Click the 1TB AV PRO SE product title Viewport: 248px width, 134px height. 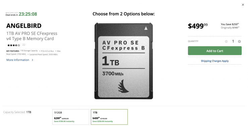coord(32,36)
